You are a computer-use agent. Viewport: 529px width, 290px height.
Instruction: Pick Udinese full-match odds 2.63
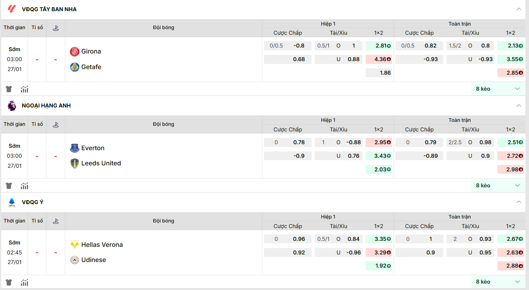[510, 252]
